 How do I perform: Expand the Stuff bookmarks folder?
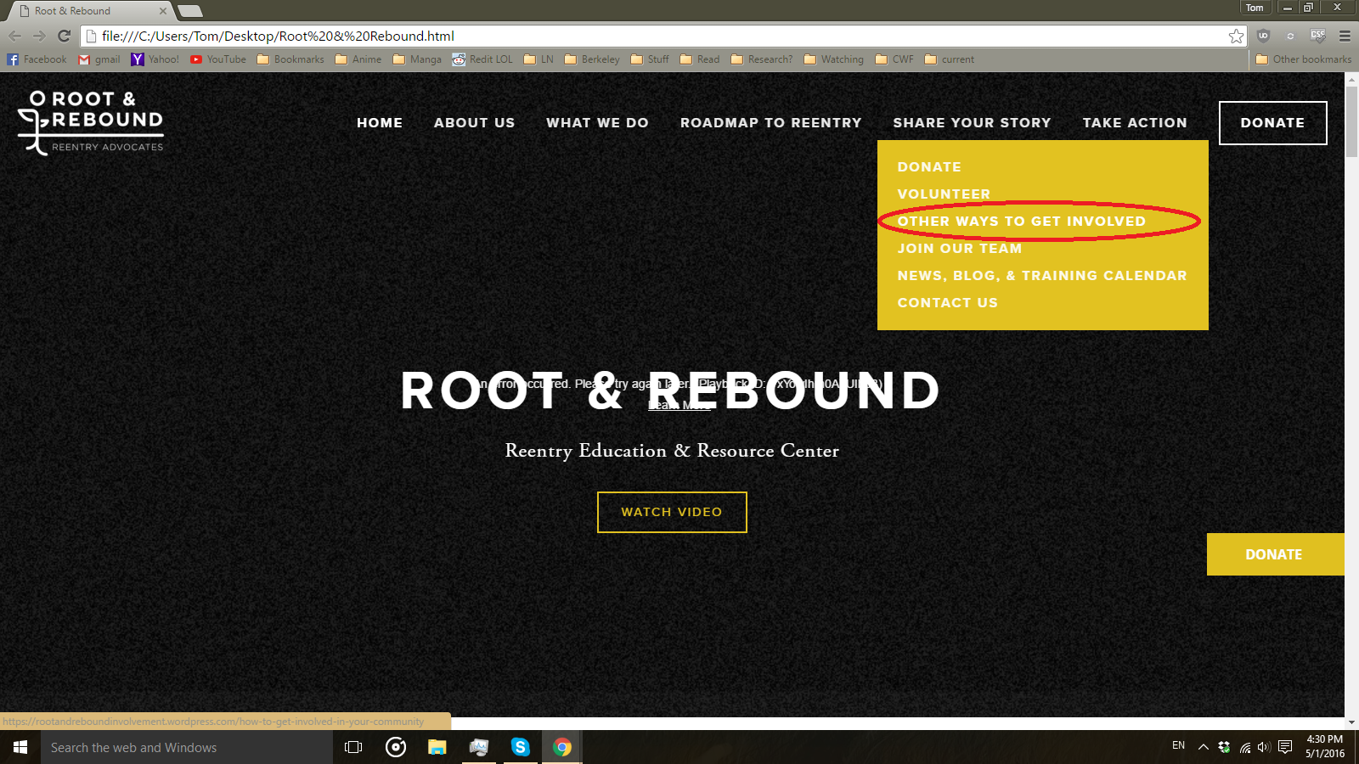tap(650, 59)
